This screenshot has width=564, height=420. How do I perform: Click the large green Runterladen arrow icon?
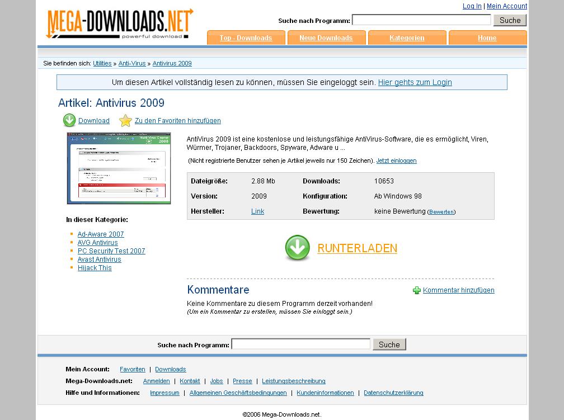point(297,248)
